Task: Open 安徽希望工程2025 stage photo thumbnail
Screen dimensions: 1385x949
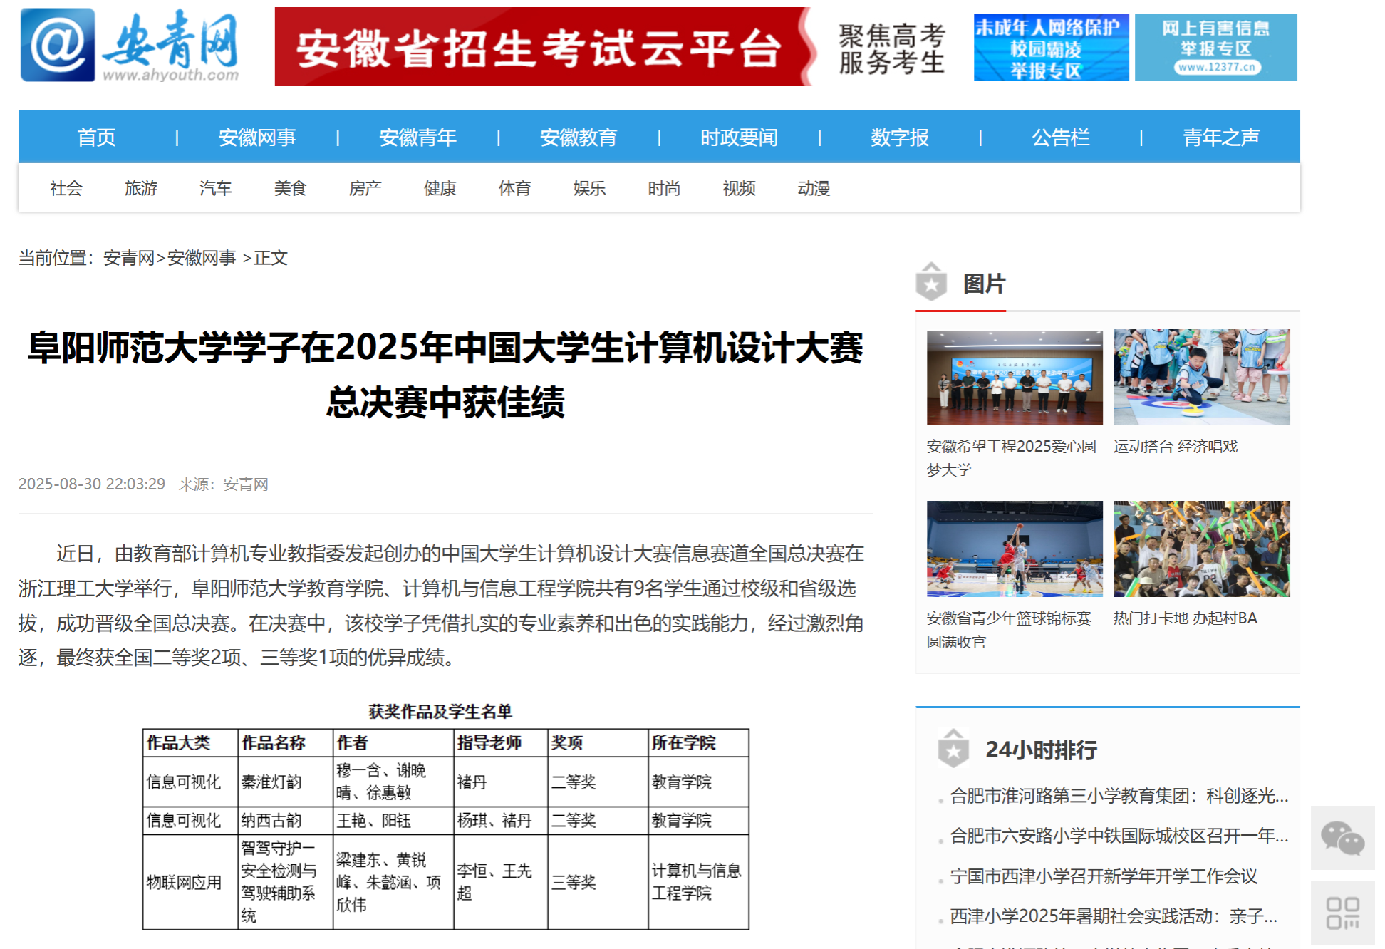Action: pos(1015,378)
